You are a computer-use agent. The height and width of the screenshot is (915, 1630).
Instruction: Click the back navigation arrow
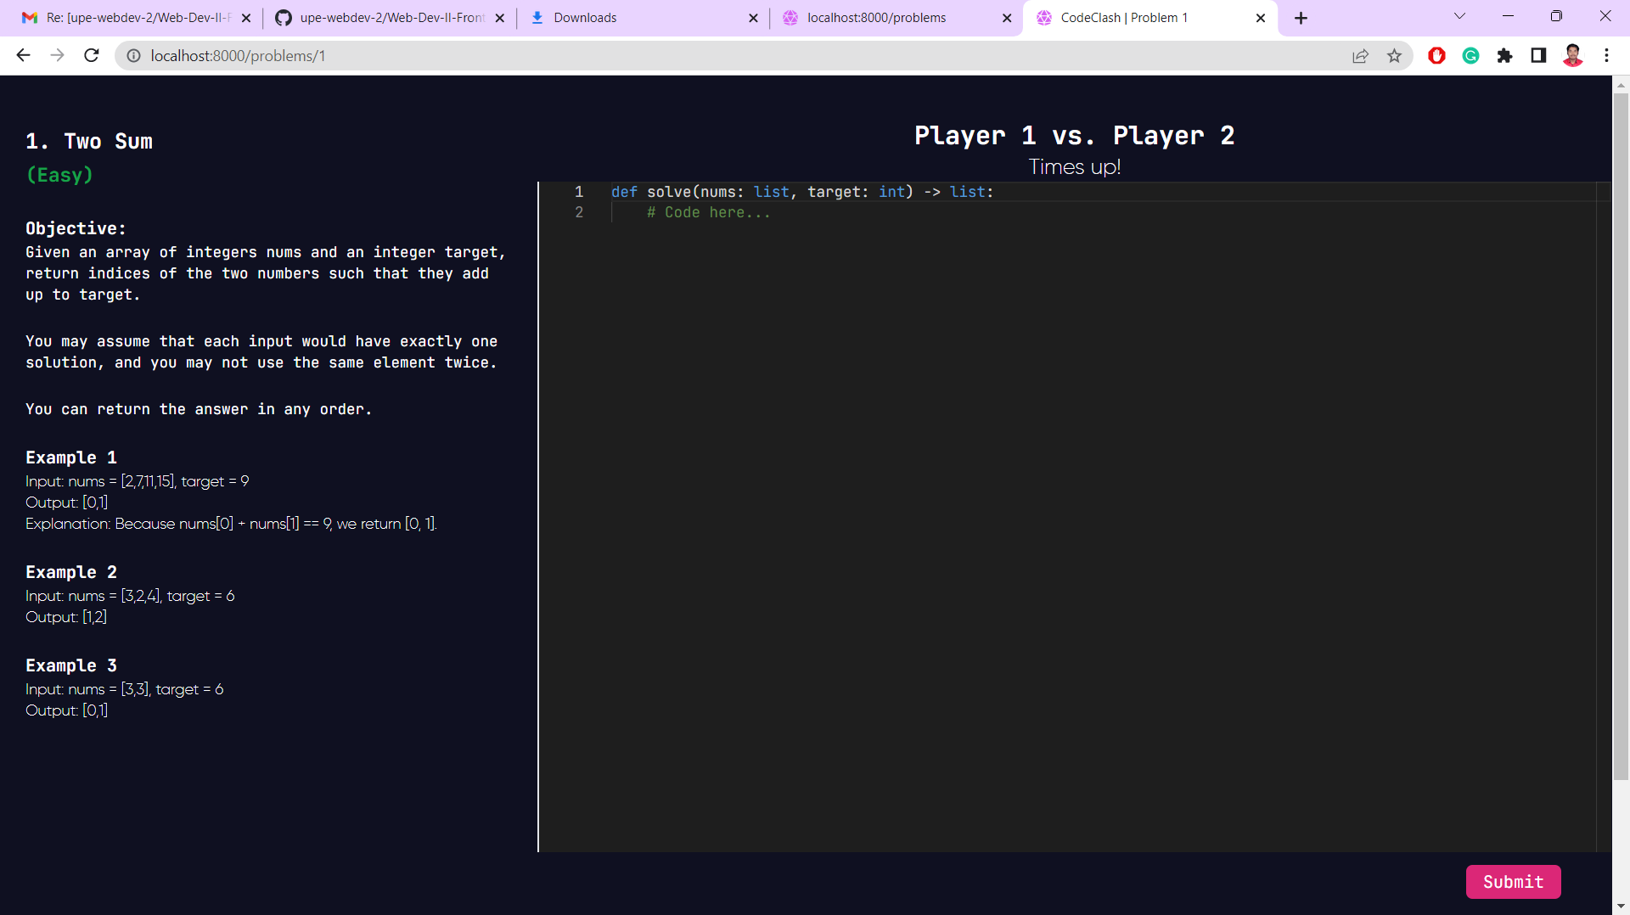click(22, 55)
